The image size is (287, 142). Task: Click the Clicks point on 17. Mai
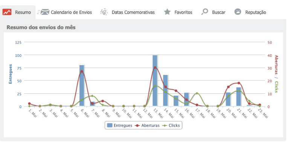click(197, 93)
